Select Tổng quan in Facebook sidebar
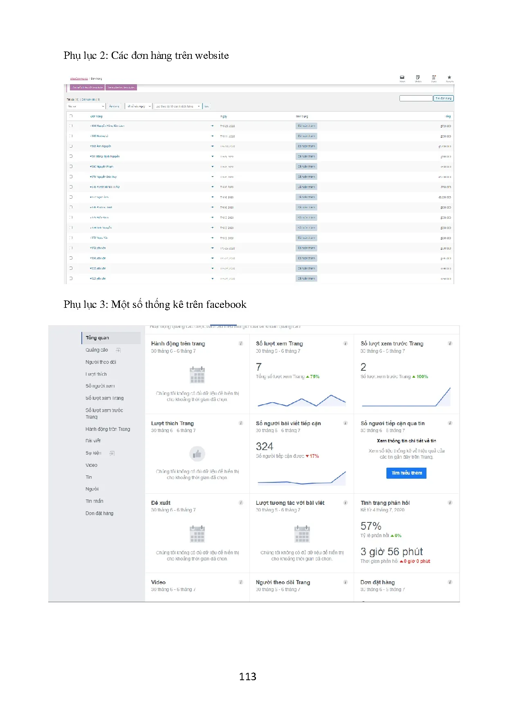 [x=98, y=338]
